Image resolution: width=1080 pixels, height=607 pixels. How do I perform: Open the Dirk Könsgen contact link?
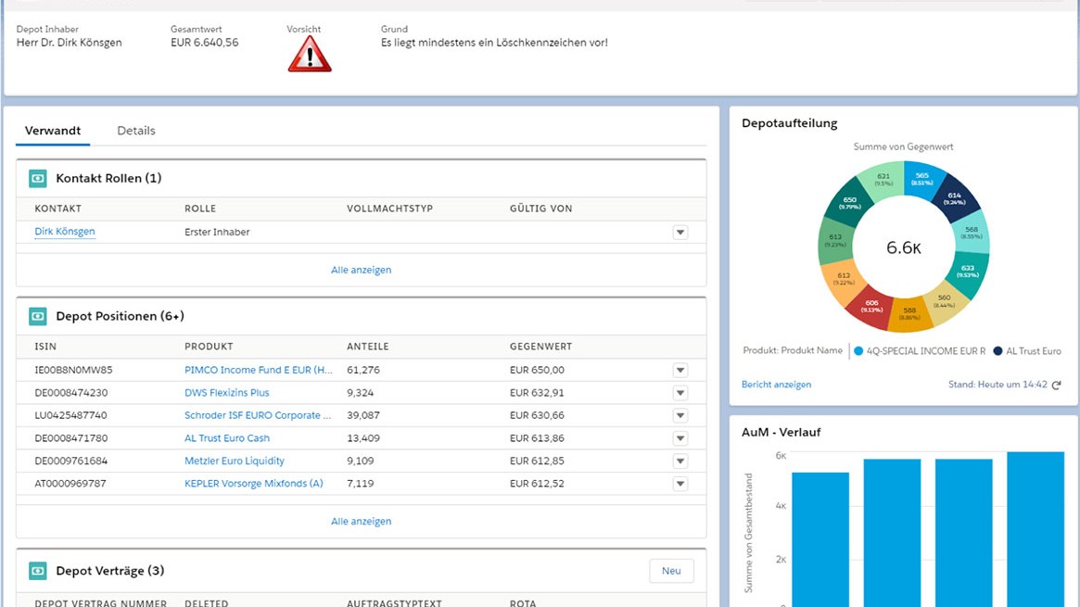tap(65, 232)
